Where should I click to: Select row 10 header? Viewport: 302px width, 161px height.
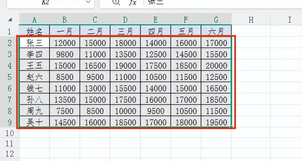pos(10,133)
